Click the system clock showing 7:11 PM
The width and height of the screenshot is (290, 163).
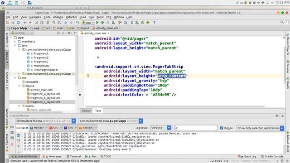coord(282,3)
